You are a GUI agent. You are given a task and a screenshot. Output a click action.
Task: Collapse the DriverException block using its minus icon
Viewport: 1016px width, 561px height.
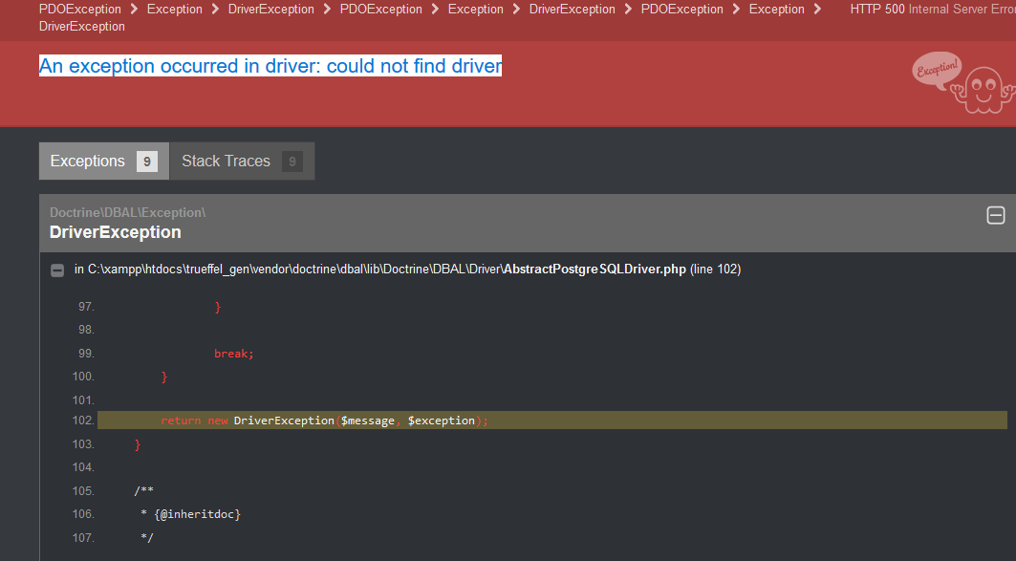pos(995,216)
